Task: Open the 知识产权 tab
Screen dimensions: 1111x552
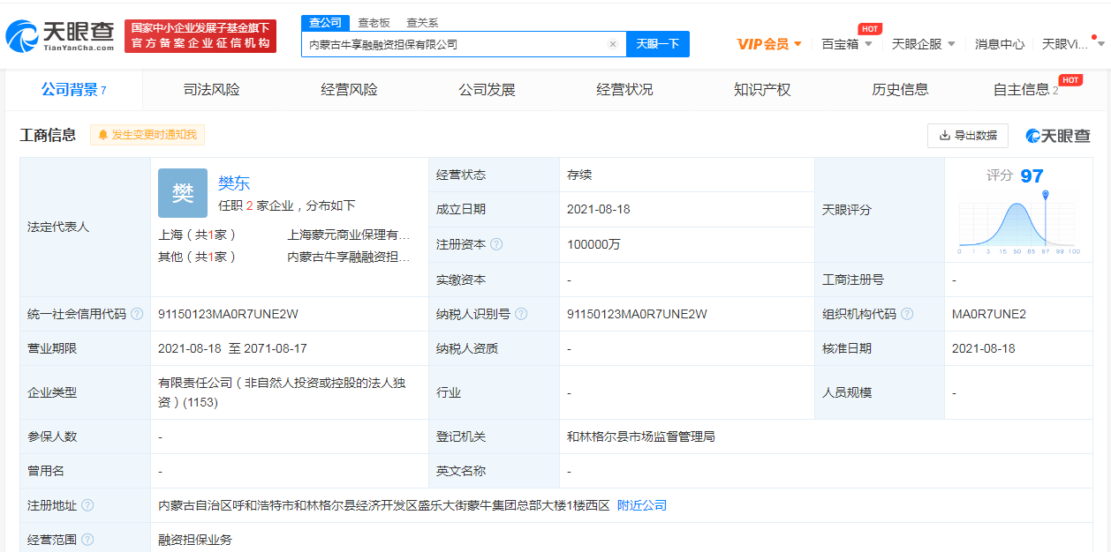Action: pos(762,89)
